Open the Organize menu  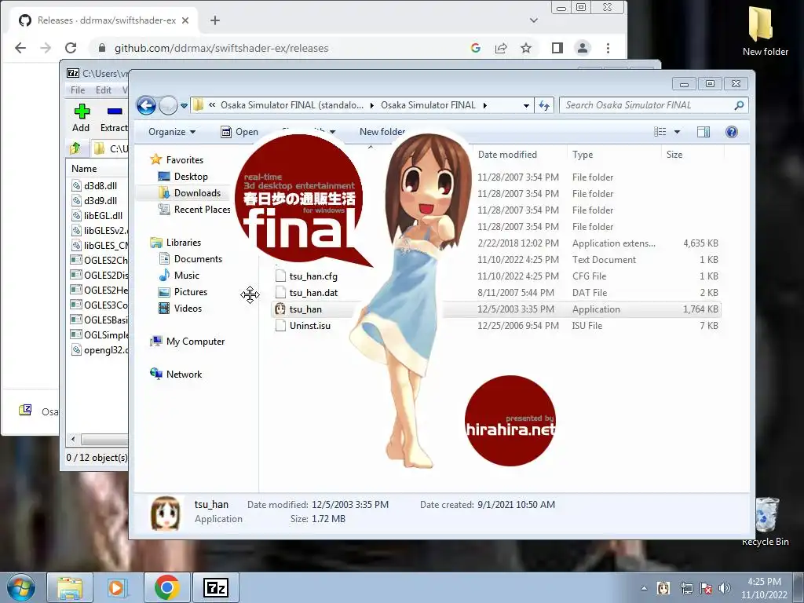(x=172, y=132)
